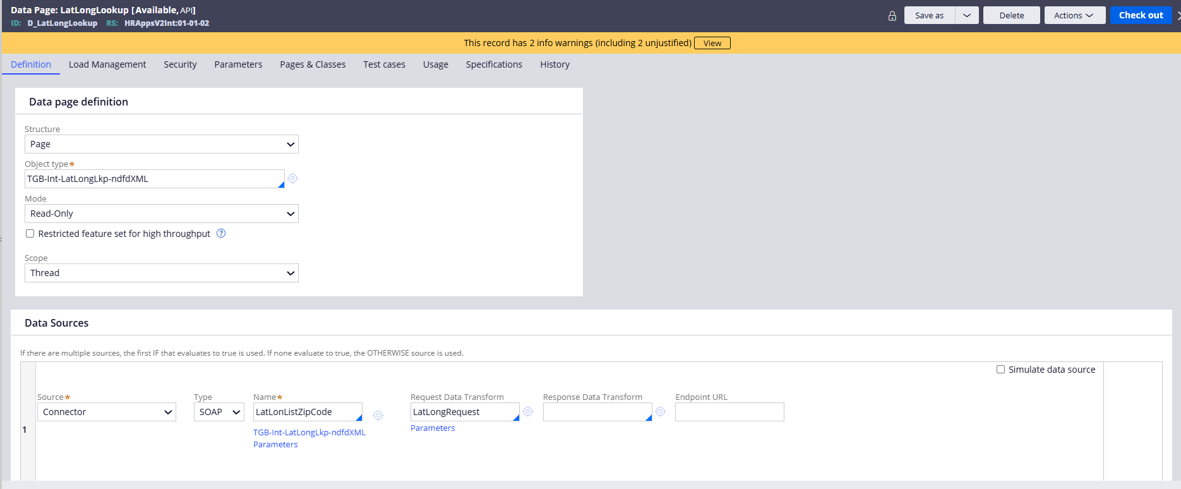
Task: Open the Pages & Classes tab
Action: (313, 64)
